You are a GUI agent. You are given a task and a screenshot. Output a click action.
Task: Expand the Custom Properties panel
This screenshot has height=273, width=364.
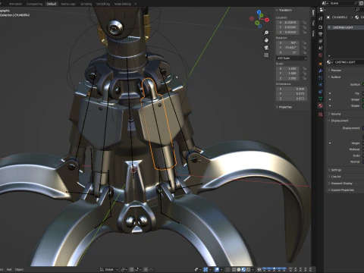pyautogui.click(x=341, y=190)
